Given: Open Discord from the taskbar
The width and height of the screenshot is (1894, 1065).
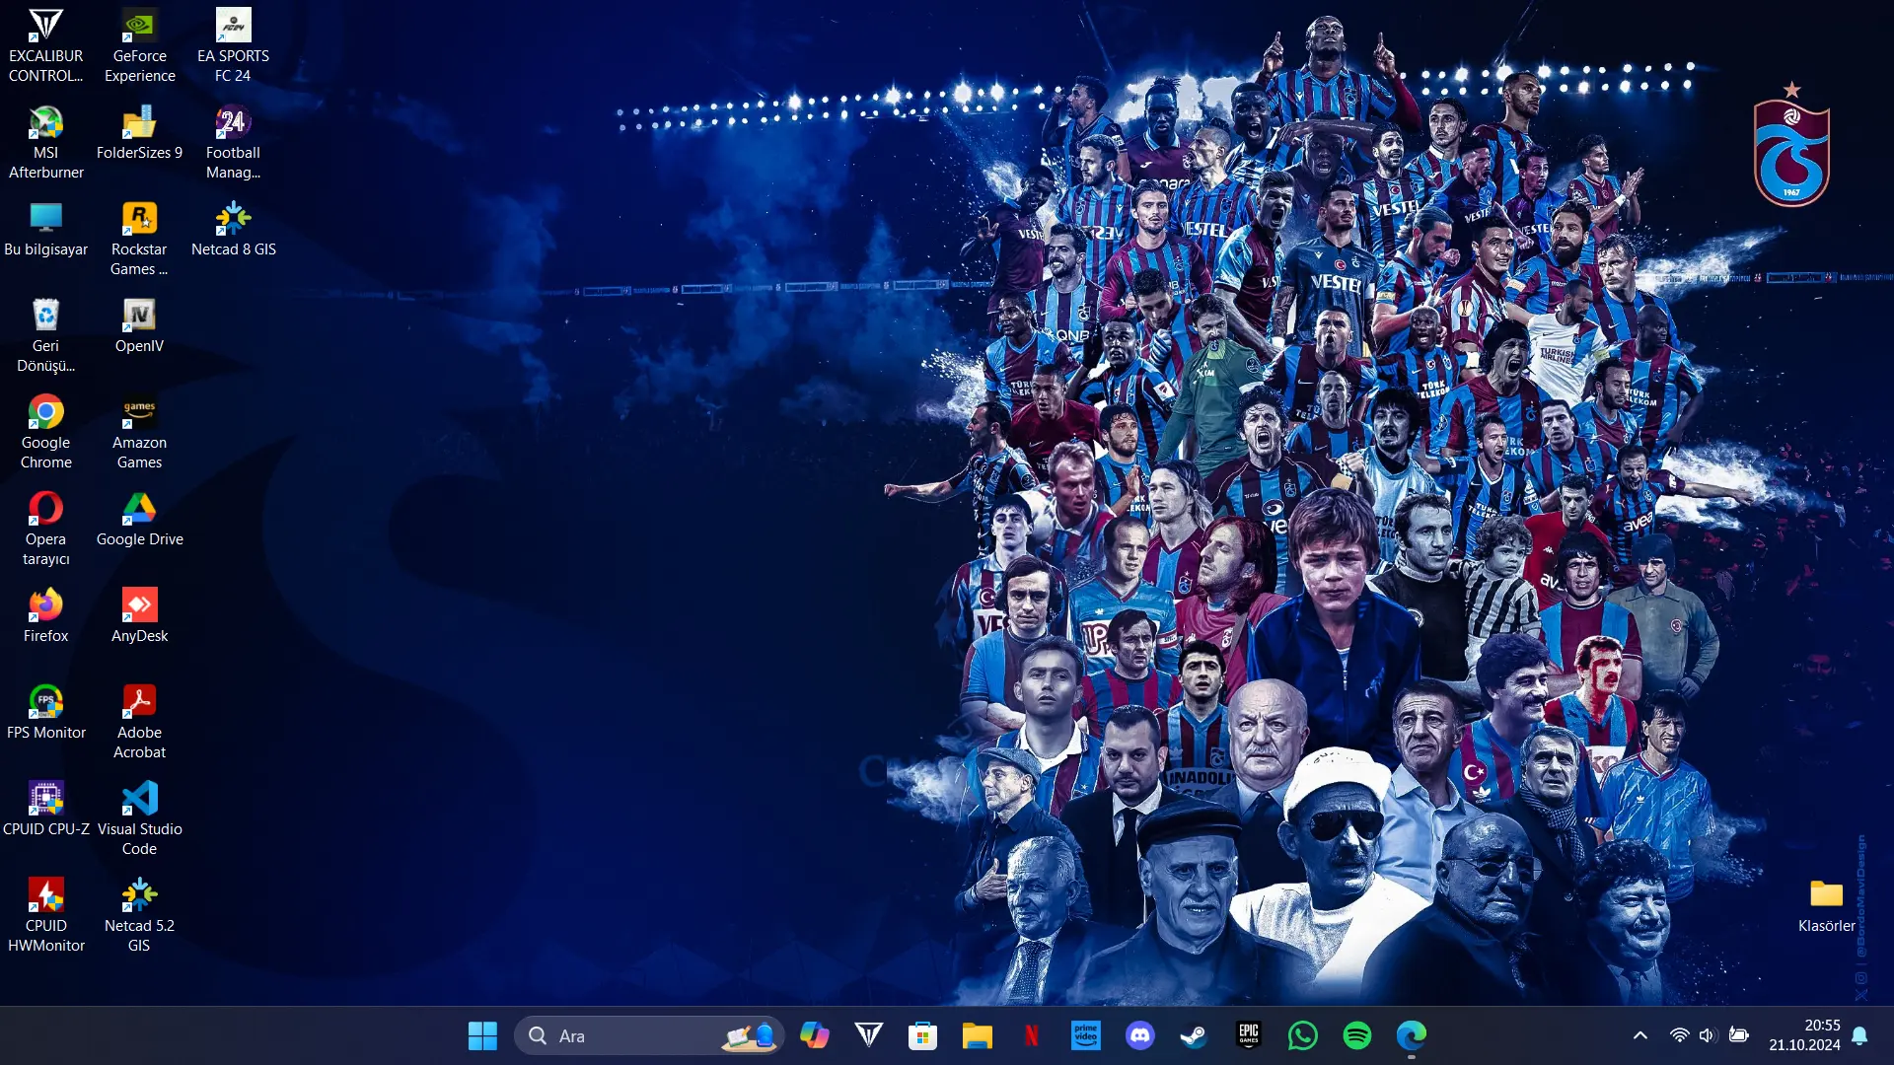Looking at the screenshot, I should coord(1140,1035).
